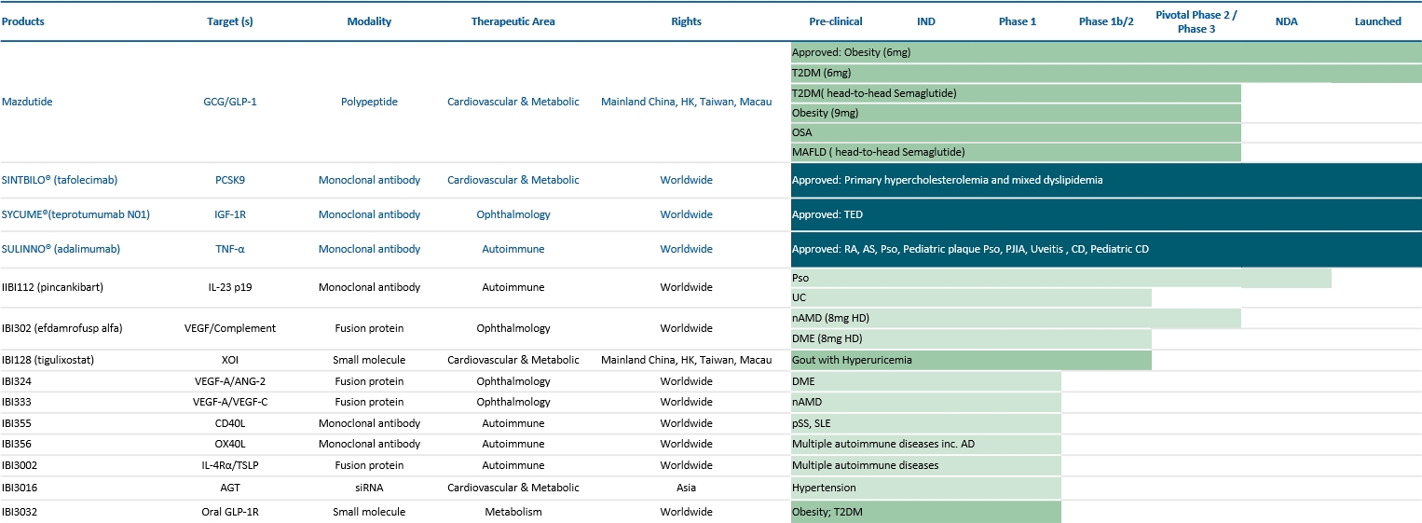Select the siRNA modality cell
The height and width of the screenshot is (523, 1422).
(369, 488)
